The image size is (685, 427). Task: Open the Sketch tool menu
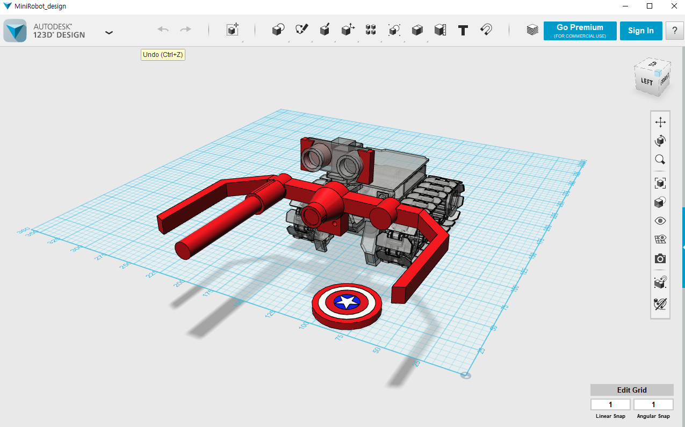coord(301,30)
